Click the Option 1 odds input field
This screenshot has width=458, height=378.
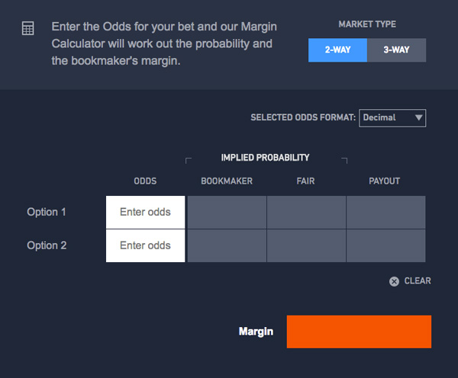pyautogui.click(x=146, y=212)
